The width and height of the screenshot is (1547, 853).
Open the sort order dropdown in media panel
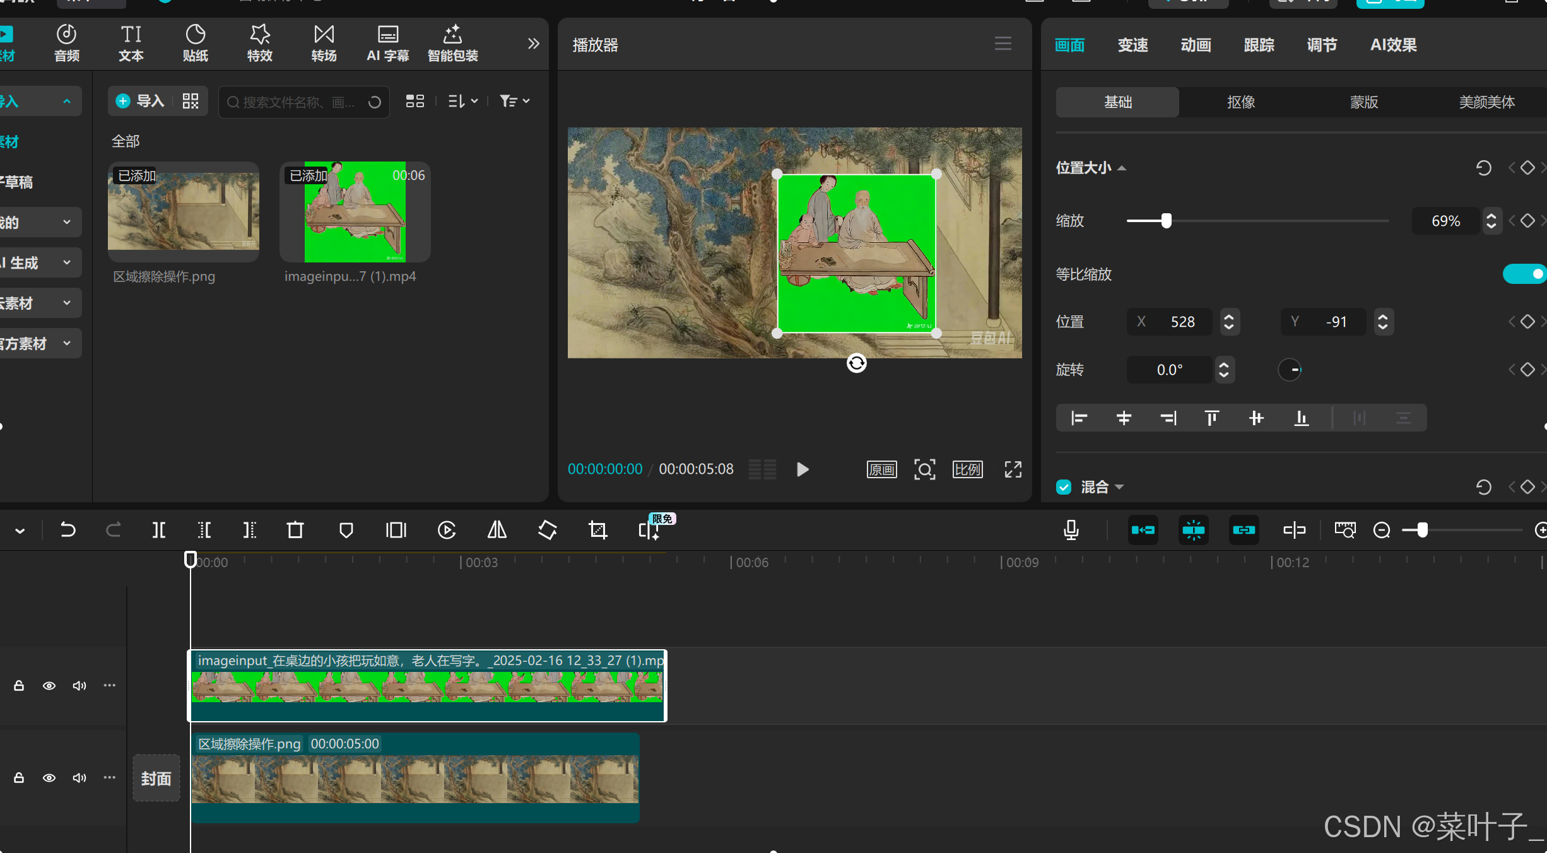pyautogui.click(x=463, y=101)
